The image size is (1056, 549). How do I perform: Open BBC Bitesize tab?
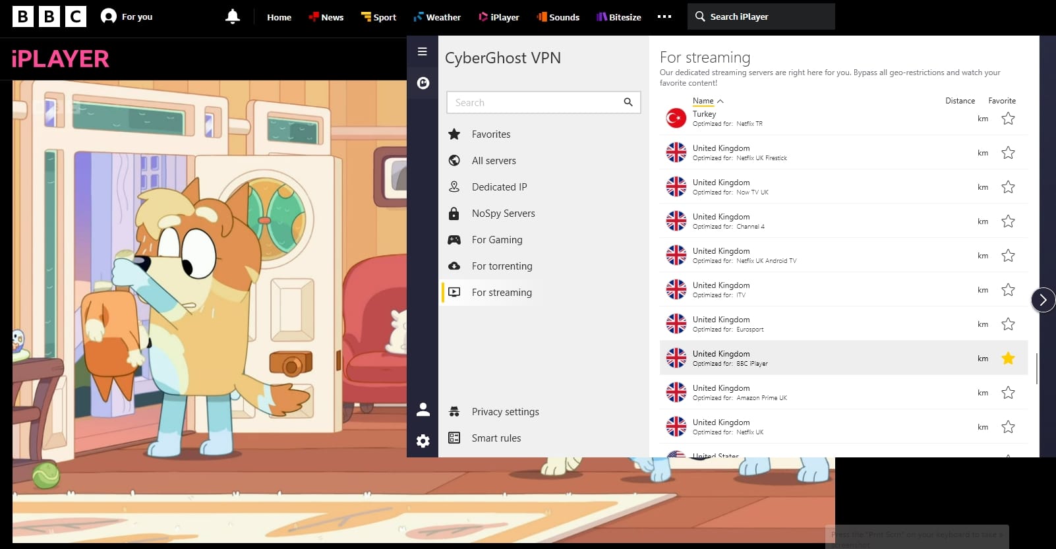point(618,17)
